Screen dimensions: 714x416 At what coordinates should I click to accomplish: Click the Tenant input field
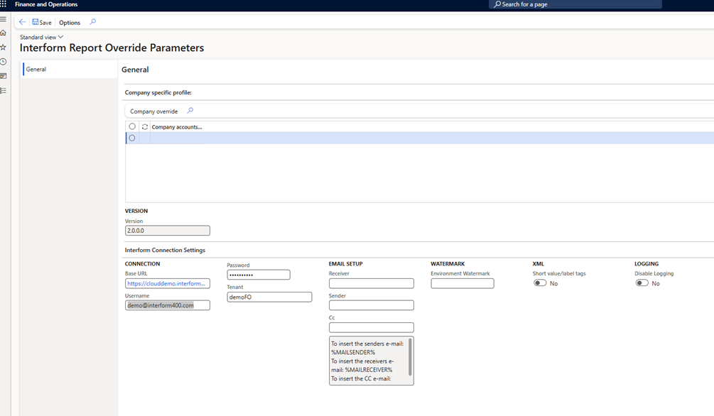269,297
